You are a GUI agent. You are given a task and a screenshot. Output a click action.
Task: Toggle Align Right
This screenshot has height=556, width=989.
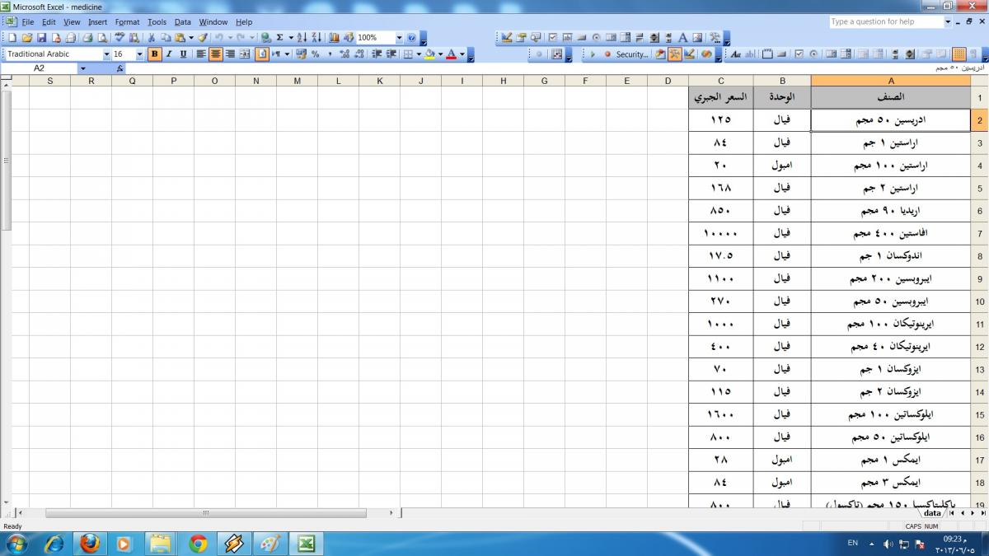(230, 54)
